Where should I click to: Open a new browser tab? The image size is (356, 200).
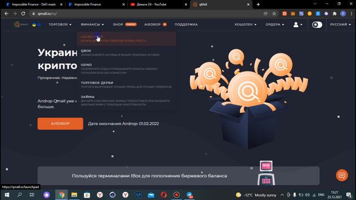pyautogui.click(x=258, y=4)
